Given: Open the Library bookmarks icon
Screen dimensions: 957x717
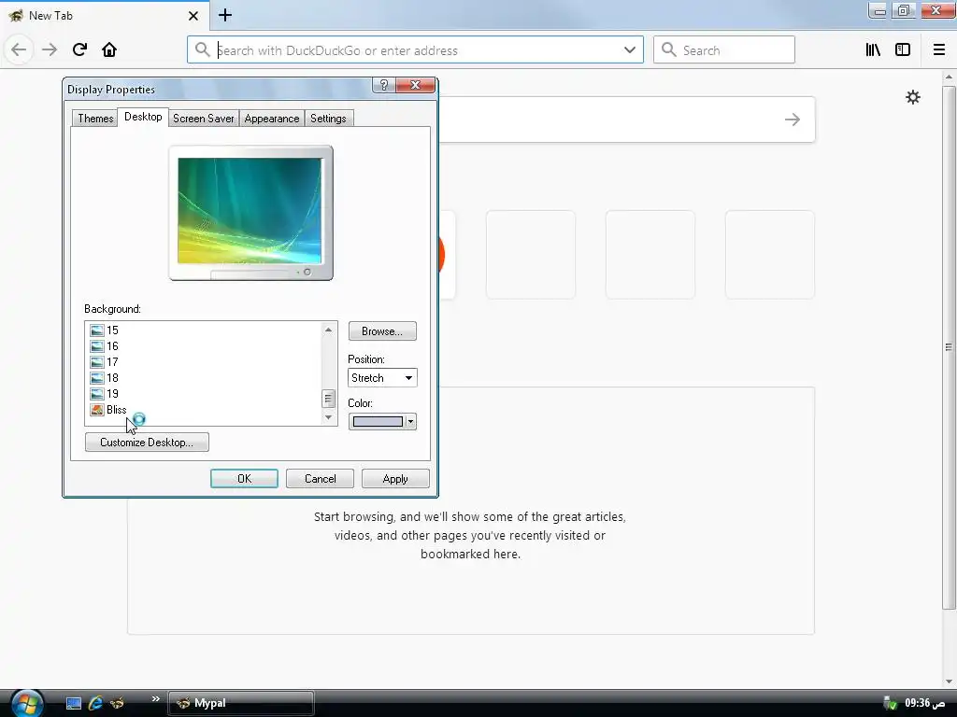Looking at the screenshot, I should tap(873, 49).
